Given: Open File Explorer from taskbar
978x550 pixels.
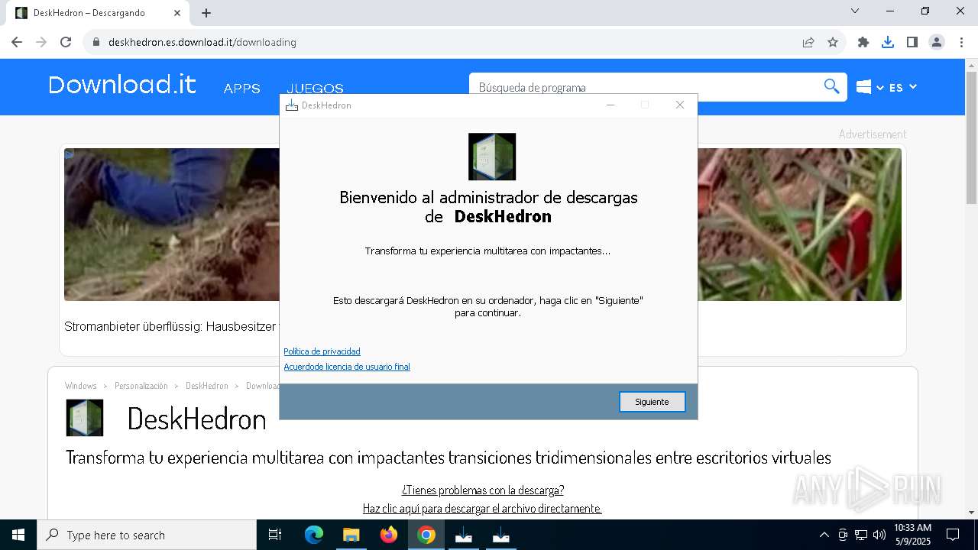Looking at the screenshot, I should [x=351, y=535].
